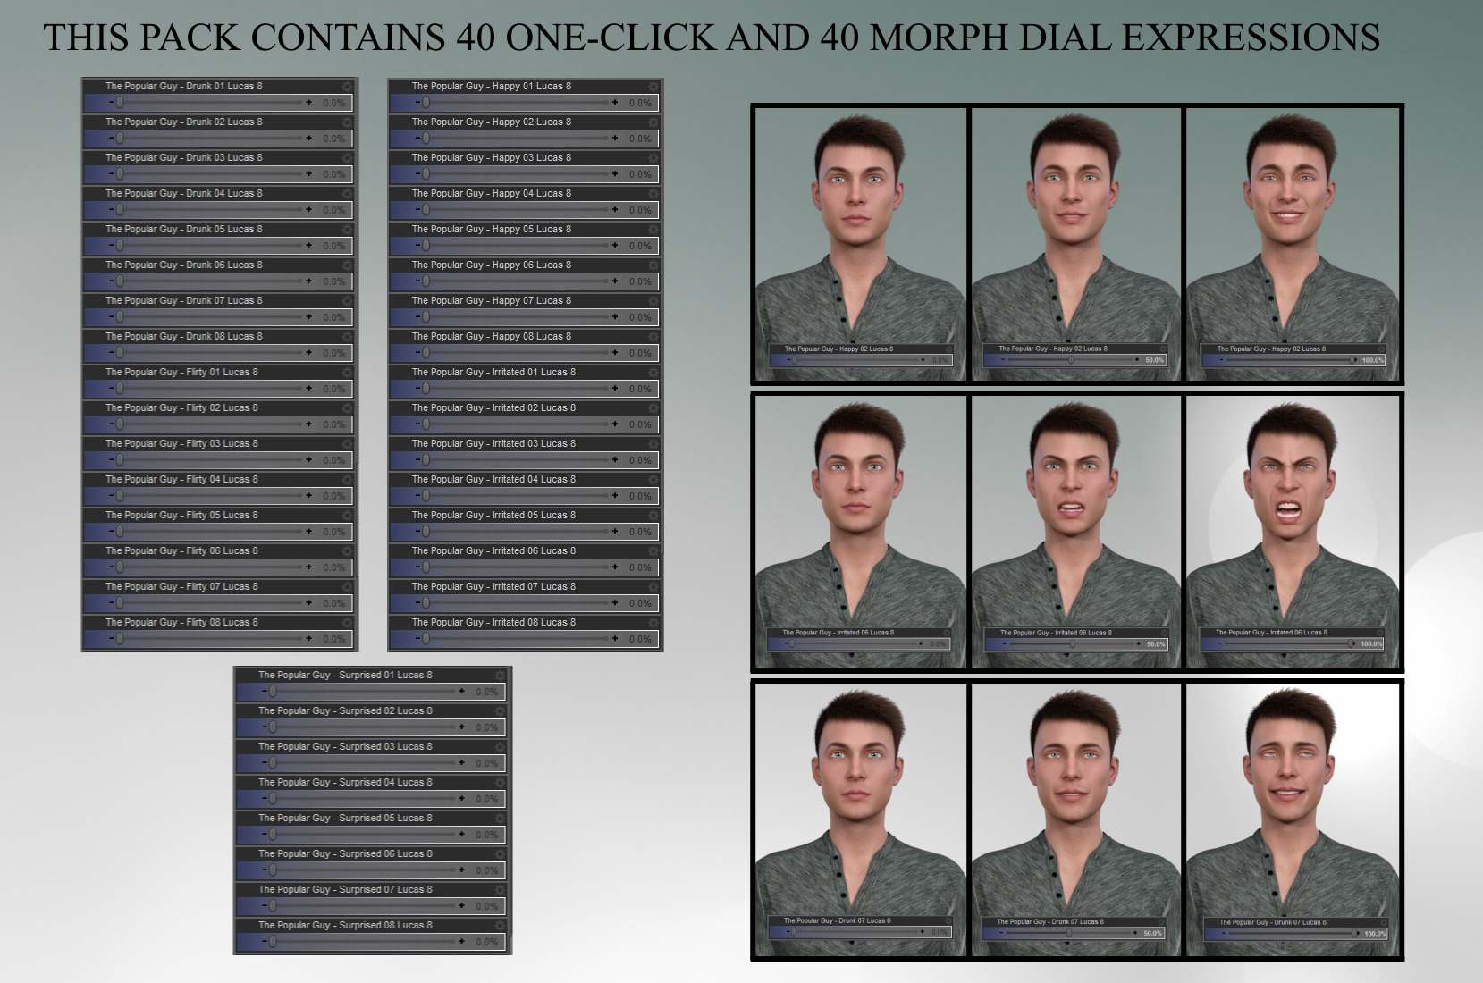Open gear settings for Happy 01 Lucas 8
This screenshot has width=1483, height=983.
[x=653, y=87]
